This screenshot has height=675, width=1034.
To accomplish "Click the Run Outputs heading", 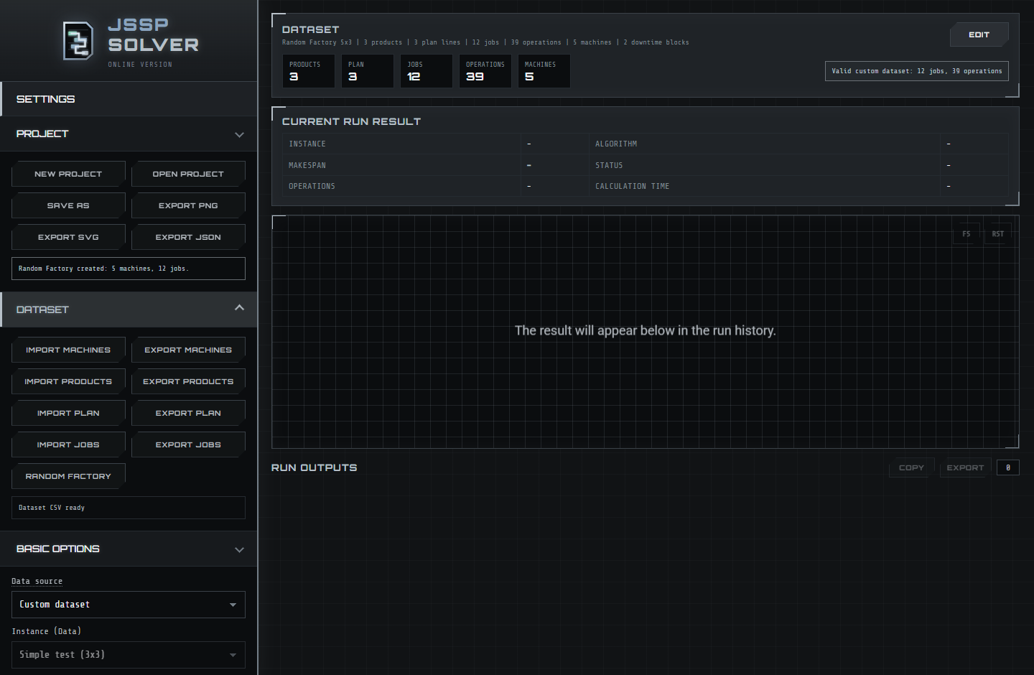I will point(314,467).
